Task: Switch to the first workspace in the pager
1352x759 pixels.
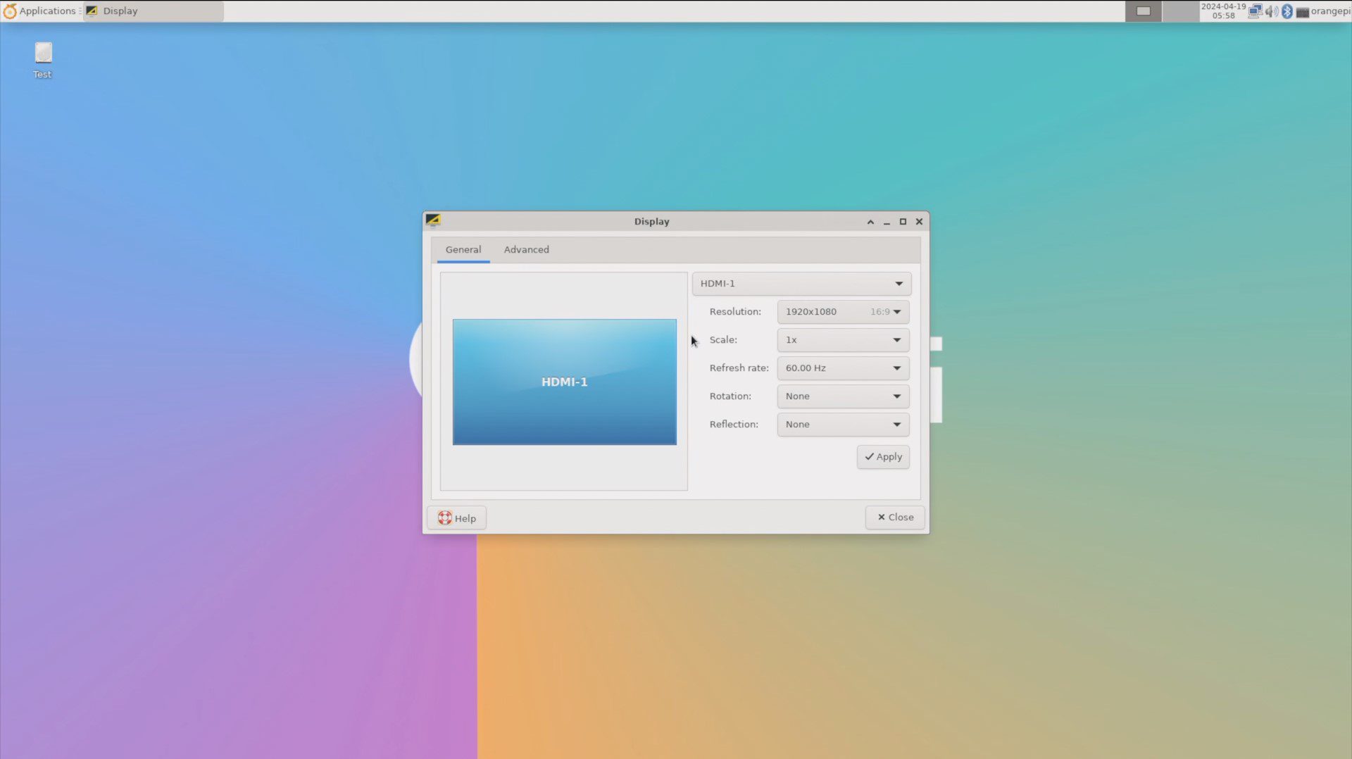Action: [x=1143, y=11]
